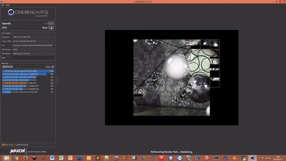Select rank 6 i7-3720QM row
Viewport: 286px width, 161px height.
coord(28,86)
